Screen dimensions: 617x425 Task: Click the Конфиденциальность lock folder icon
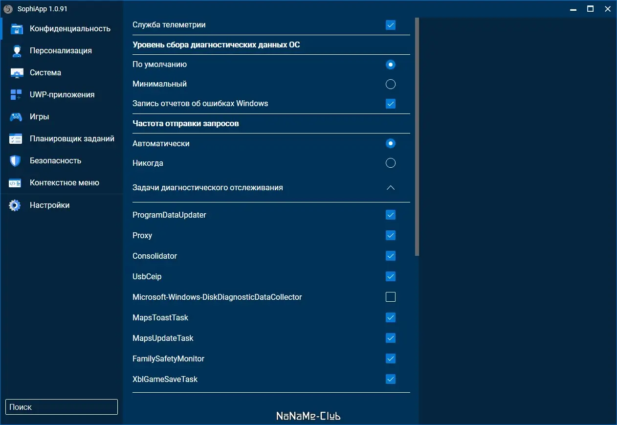point(17,29)
